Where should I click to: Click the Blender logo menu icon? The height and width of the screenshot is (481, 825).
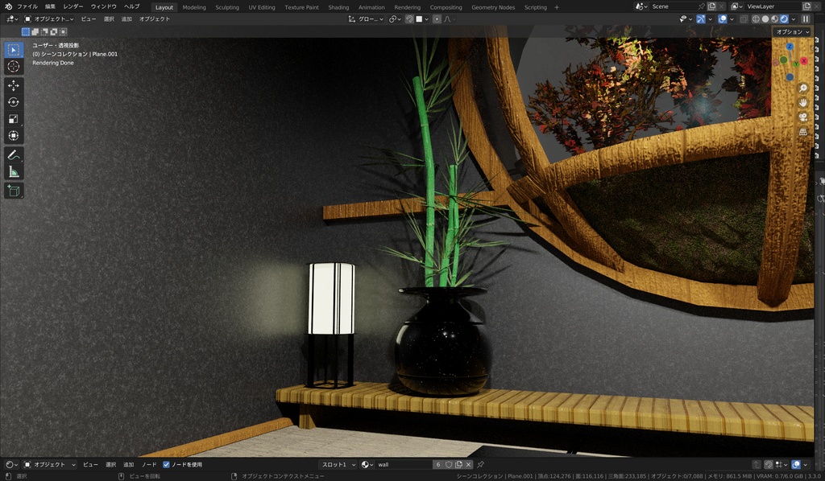pos(8,6)
